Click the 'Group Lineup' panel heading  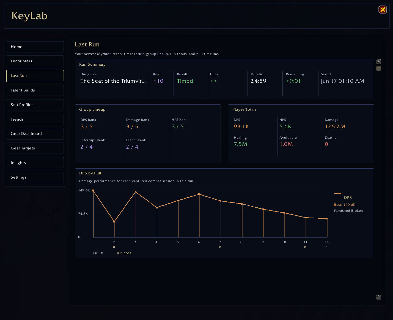[x=92, y=109]
